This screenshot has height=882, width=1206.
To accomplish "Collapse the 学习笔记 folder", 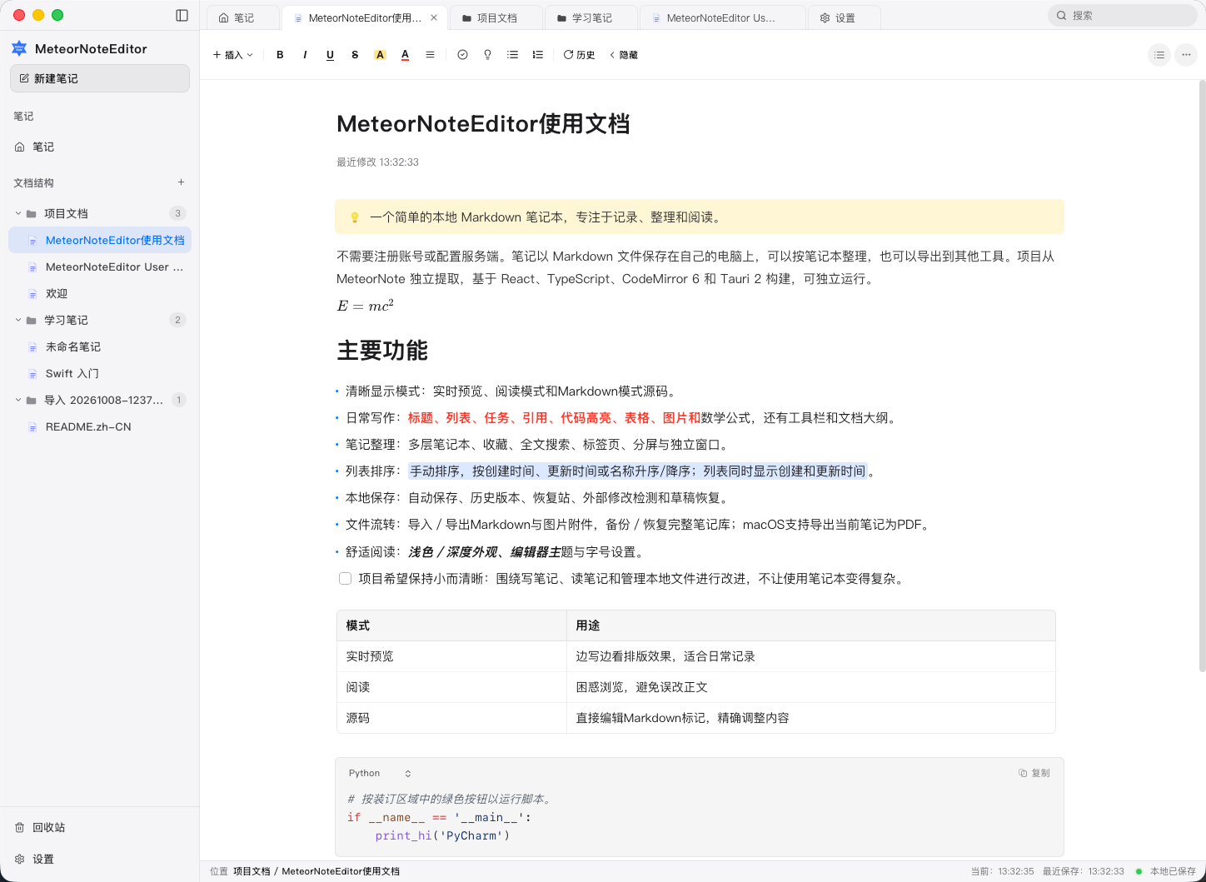I will [x=18, y=320].
